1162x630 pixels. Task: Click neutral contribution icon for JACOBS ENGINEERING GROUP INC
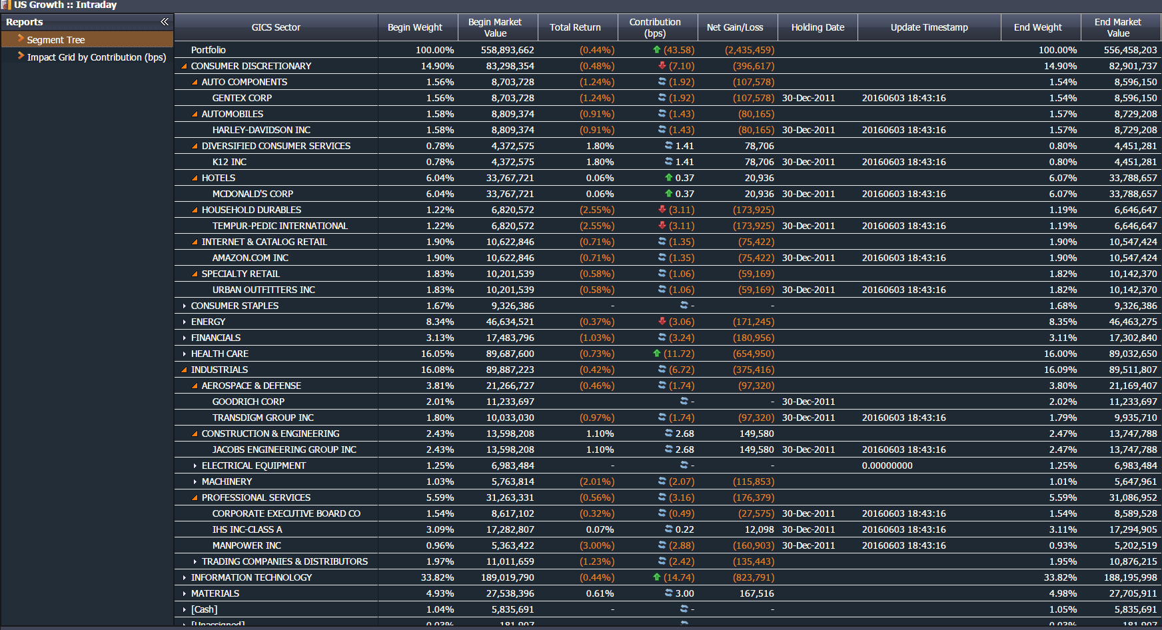[669, 450]
